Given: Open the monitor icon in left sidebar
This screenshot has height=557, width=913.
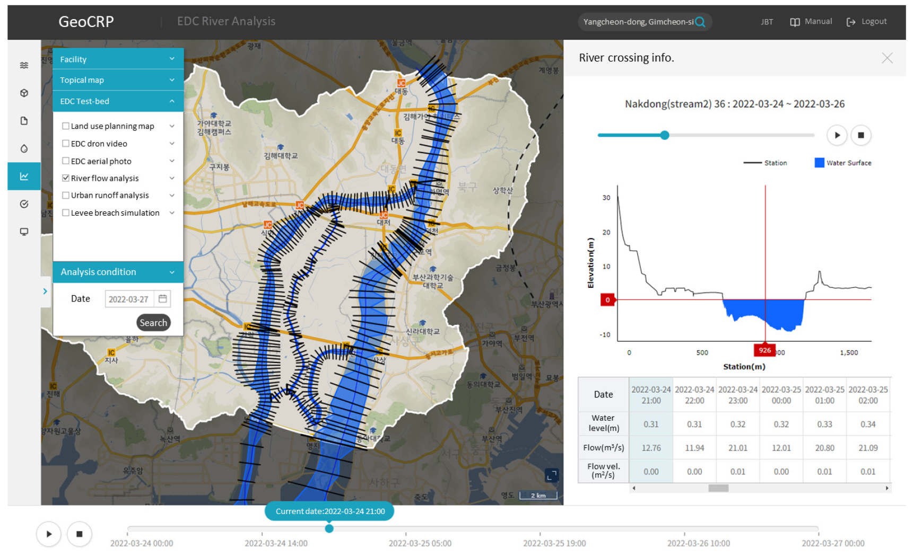Looking at the screenshot, I should tap(24, 232).
